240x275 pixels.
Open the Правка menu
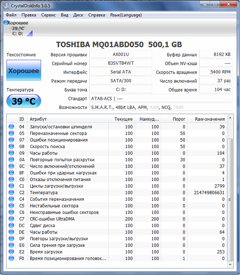pyautogui.click(x=29, y=15)
